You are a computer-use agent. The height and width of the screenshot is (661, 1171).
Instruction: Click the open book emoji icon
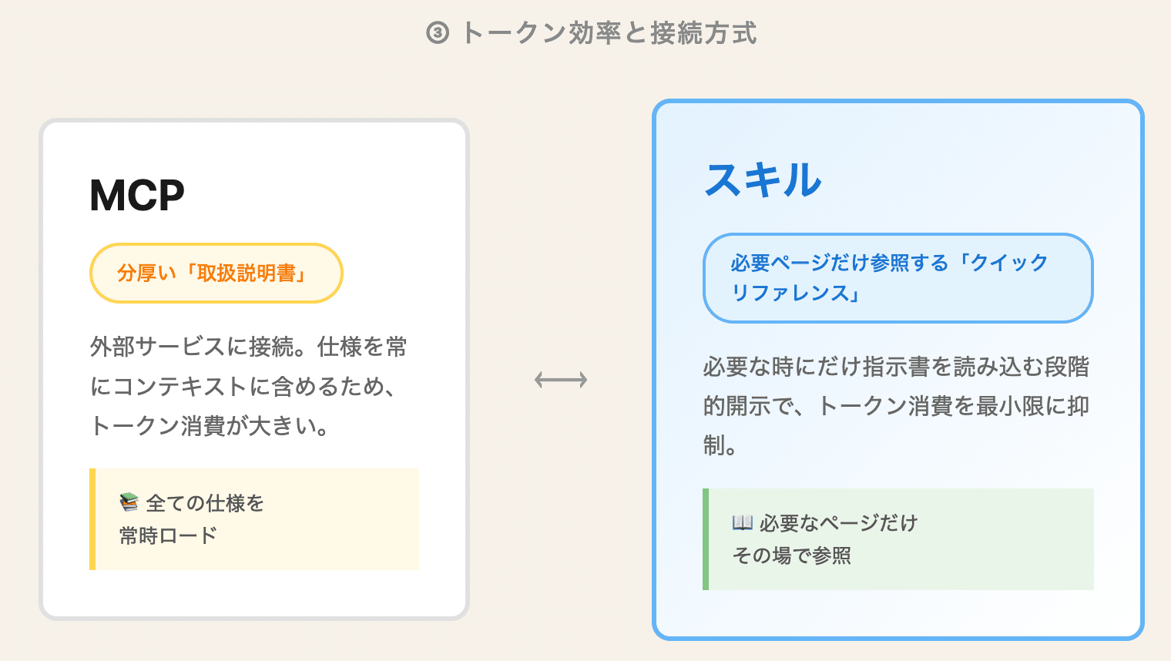tap(742, 523)
